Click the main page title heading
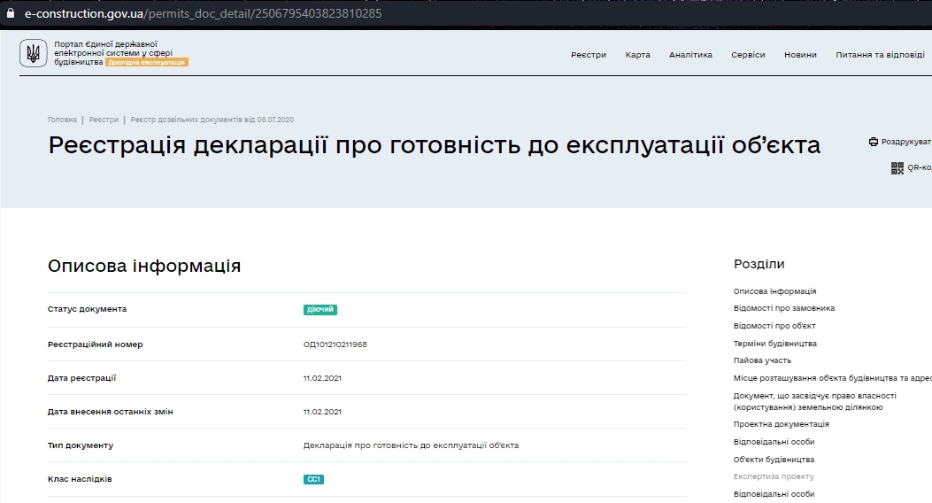 click(435, 145)
